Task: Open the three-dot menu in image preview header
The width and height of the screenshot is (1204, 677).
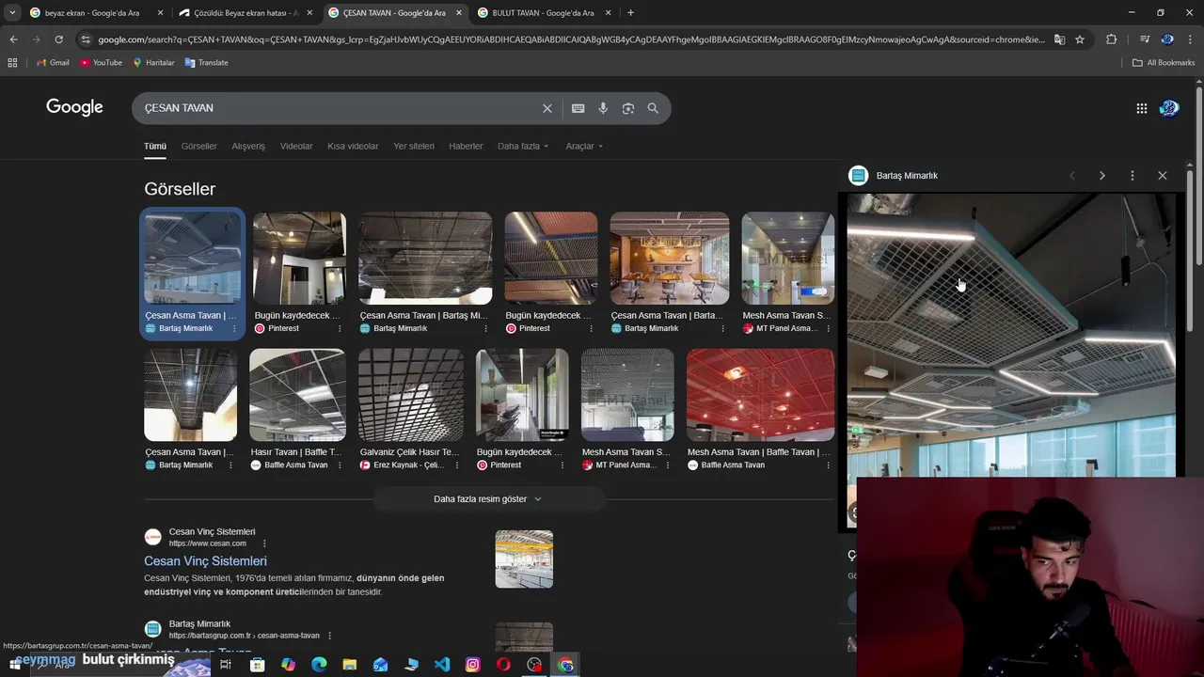Action: tap(1133, 176)
